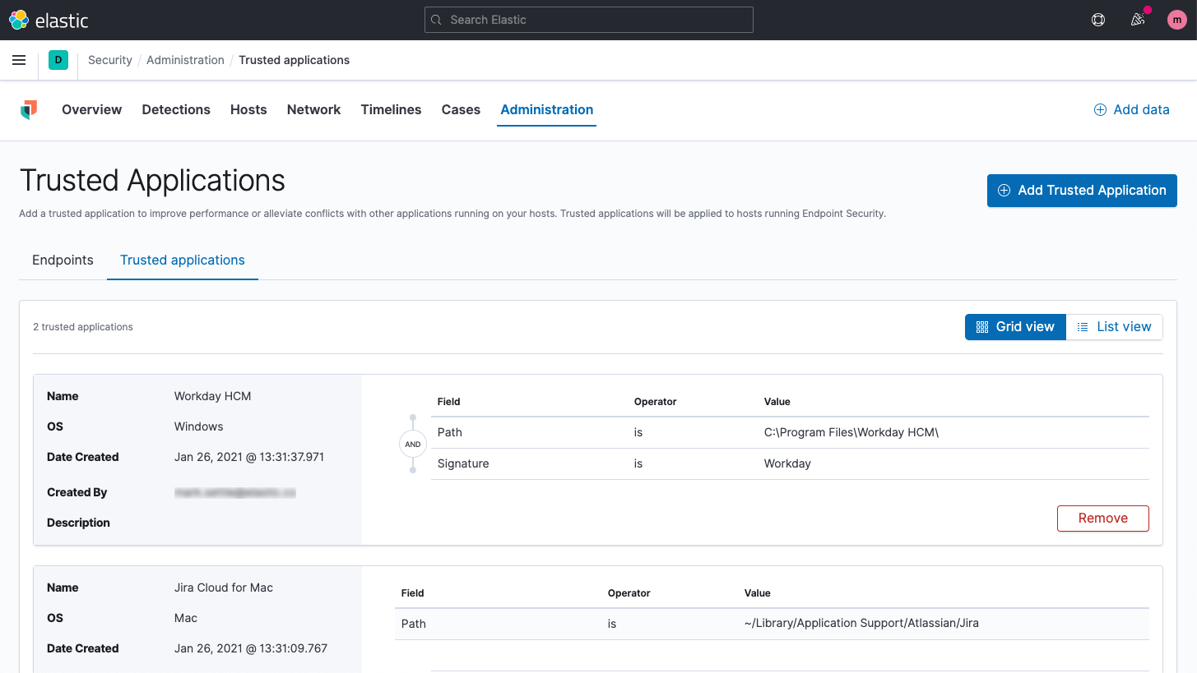Click Trusted applications breadcrumb text
1197x673 pixels.
tap(294, 60)
